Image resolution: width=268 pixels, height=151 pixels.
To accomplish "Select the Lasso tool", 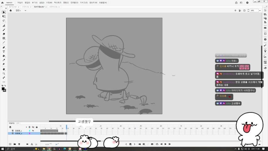I will (x=4, y=21).
